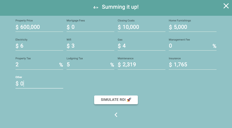Edit the Home Furnishings amount
The width and height of the screenshot is (232, 128).
pos(193,27)
